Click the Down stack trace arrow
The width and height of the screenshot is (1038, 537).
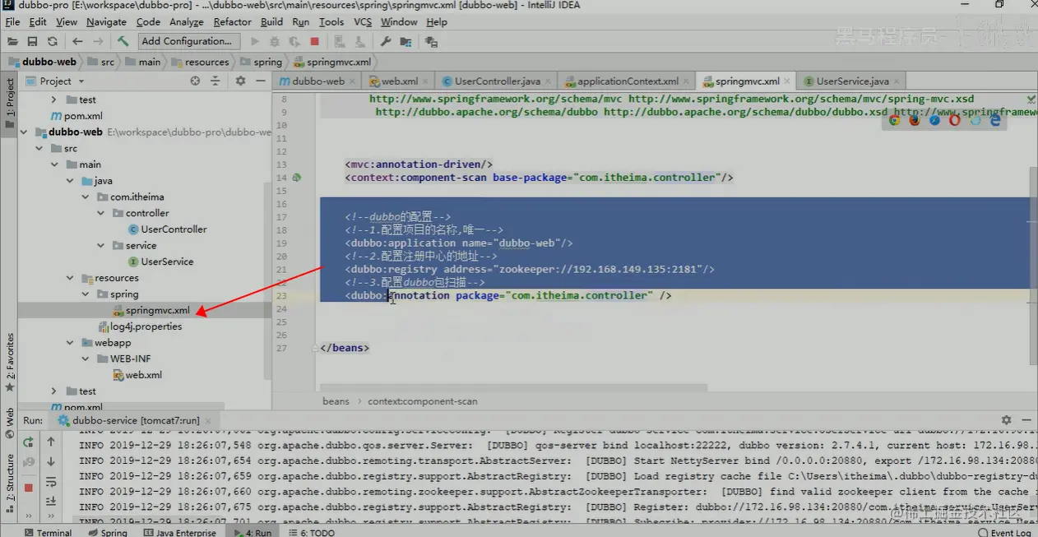click(x=51, y=462)
